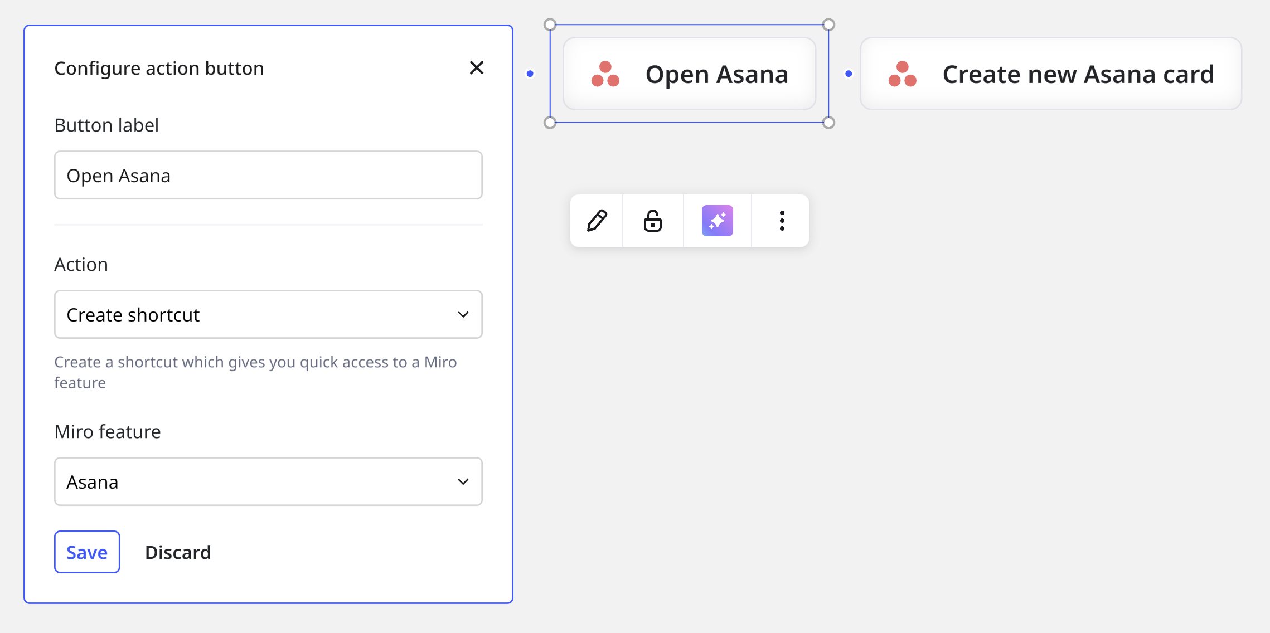Click the Button label text field
This screenshot has height=633, width=1270.
coord(268,176)
